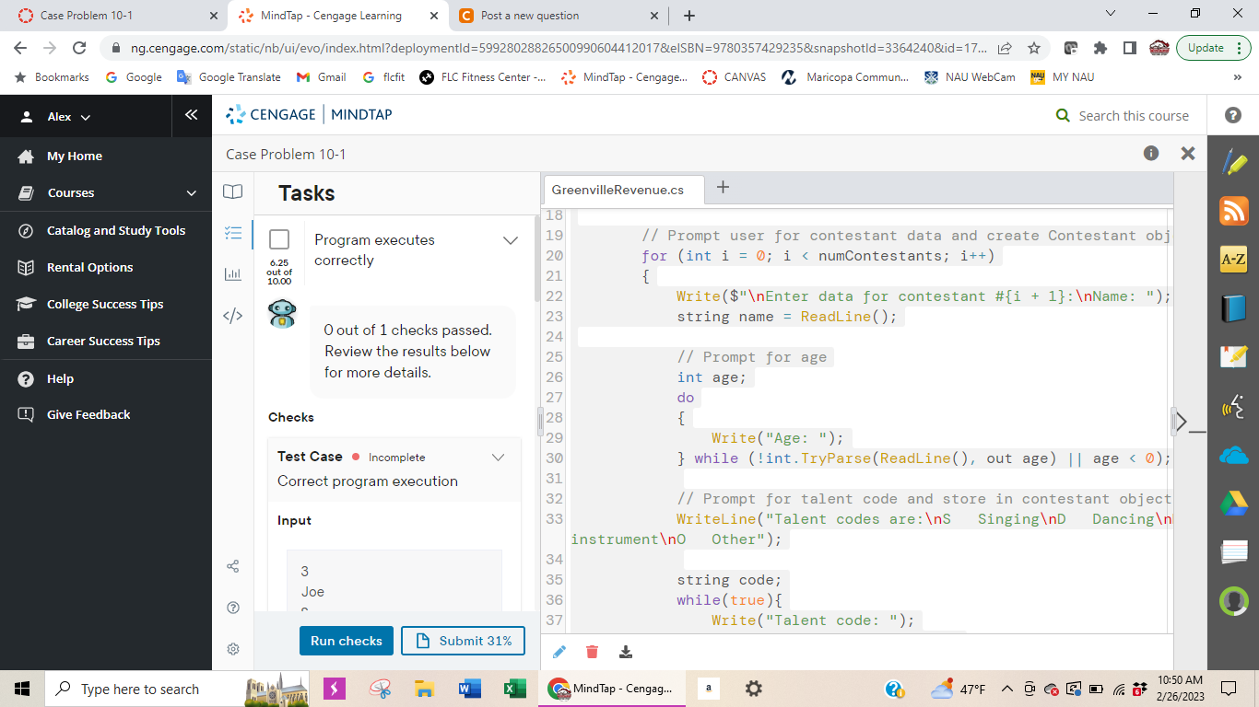Click the panel resize handle beside editor
Screen dimensions: 1259x707
pyautogui.click(x=541, y=422)
